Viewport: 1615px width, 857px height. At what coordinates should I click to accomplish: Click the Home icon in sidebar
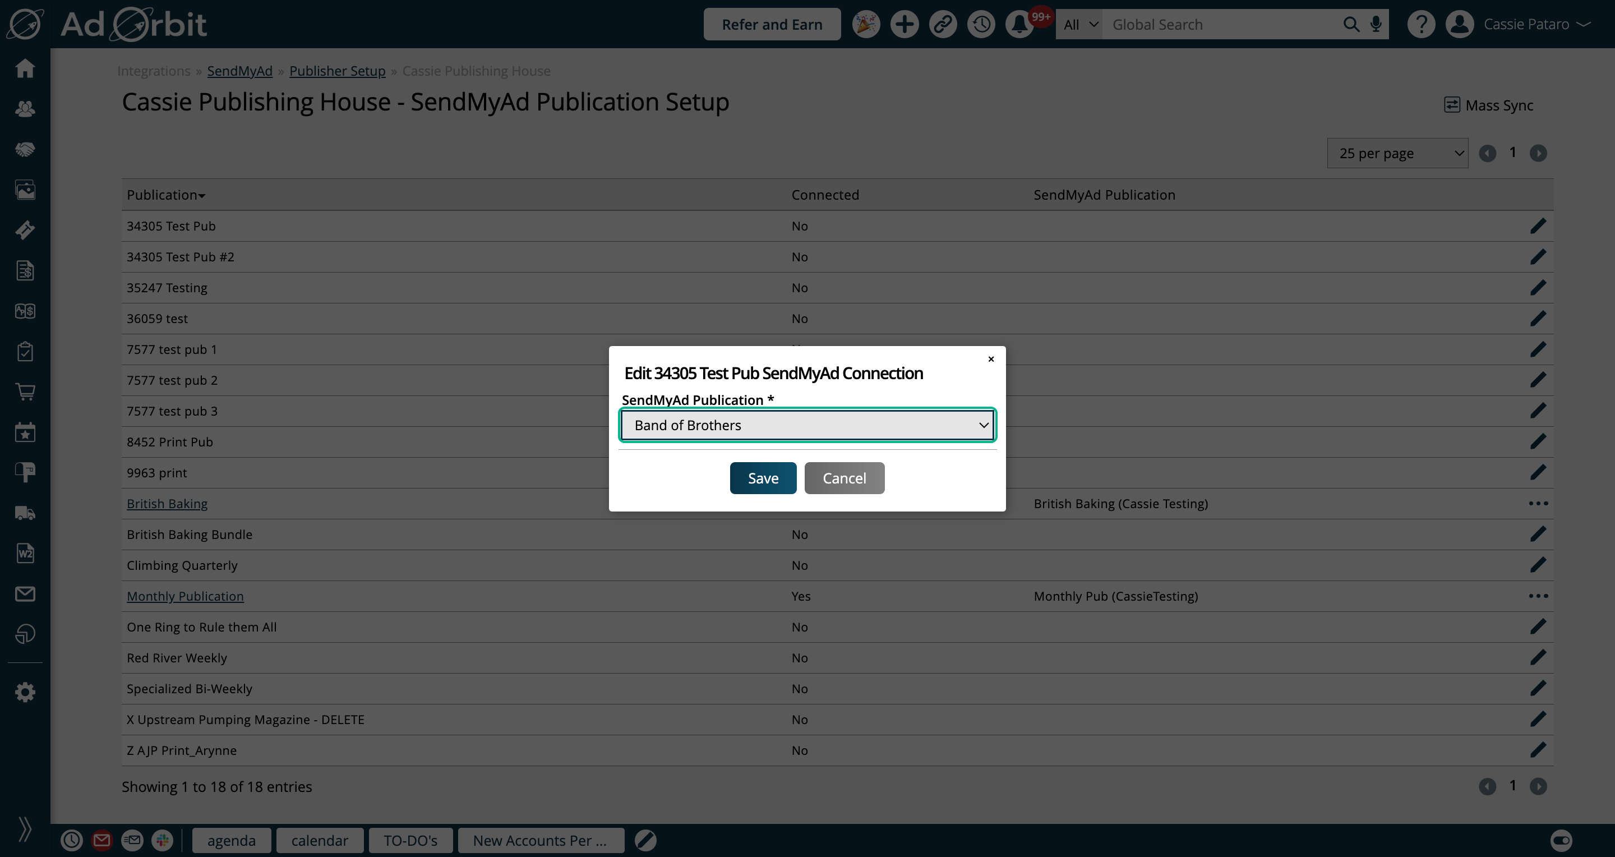25,68
